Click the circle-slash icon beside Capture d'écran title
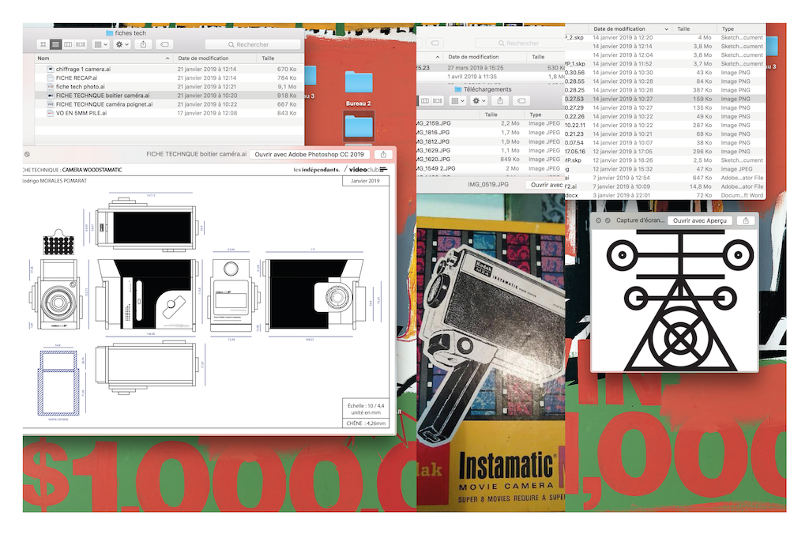 pyautogui.click(x=608, y=220)
